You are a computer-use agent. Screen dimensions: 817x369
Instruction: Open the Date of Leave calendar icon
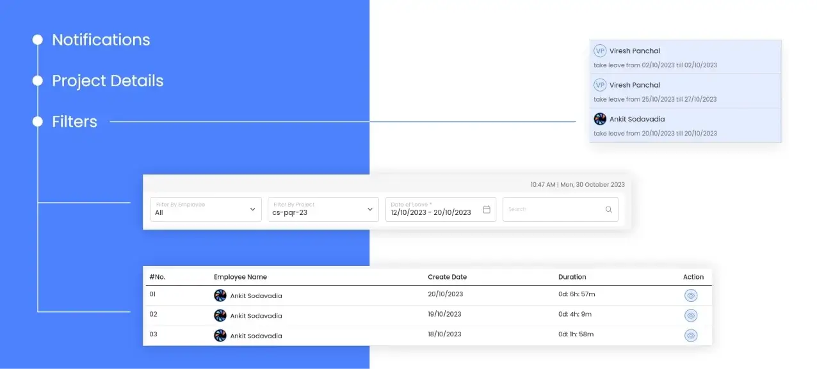487,208
